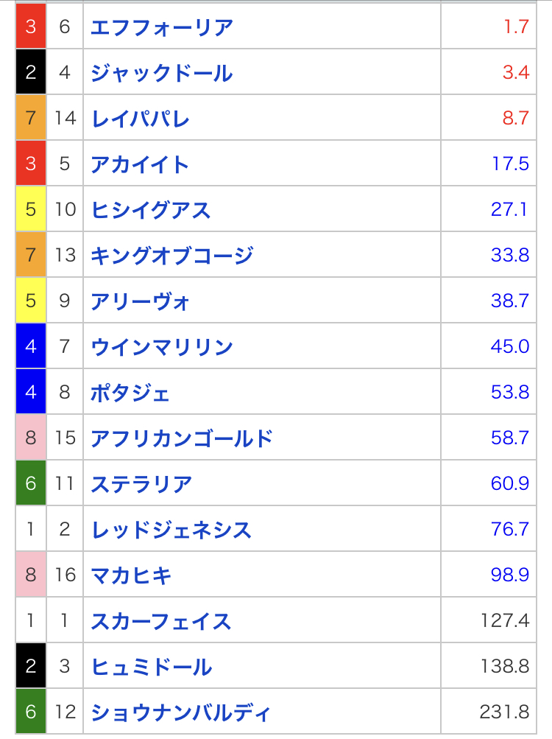Click the スカーフェイス name link
Screen dimensions: 552x739
click(160, 620)
